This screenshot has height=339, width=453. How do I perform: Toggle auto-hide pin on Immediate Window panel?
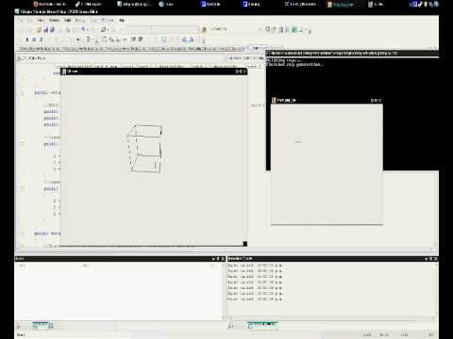pos(430,259)
